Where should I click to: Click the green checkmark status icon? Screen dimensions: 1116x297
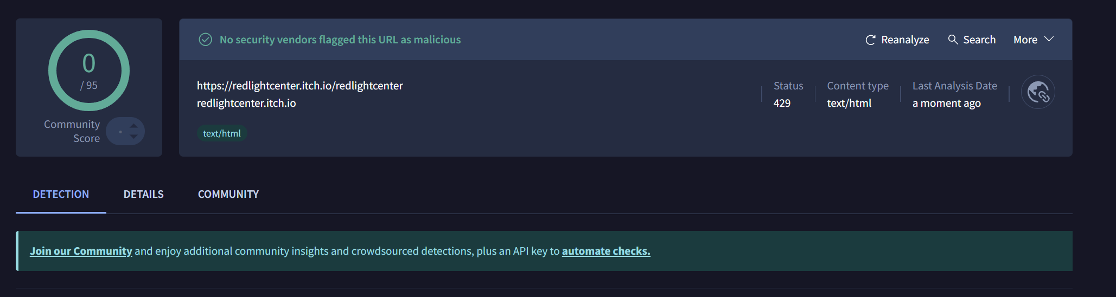click(206, 40)
